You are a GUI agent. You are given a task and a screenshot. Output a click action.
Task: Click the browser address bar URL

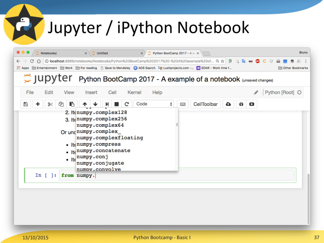[131, 61]
